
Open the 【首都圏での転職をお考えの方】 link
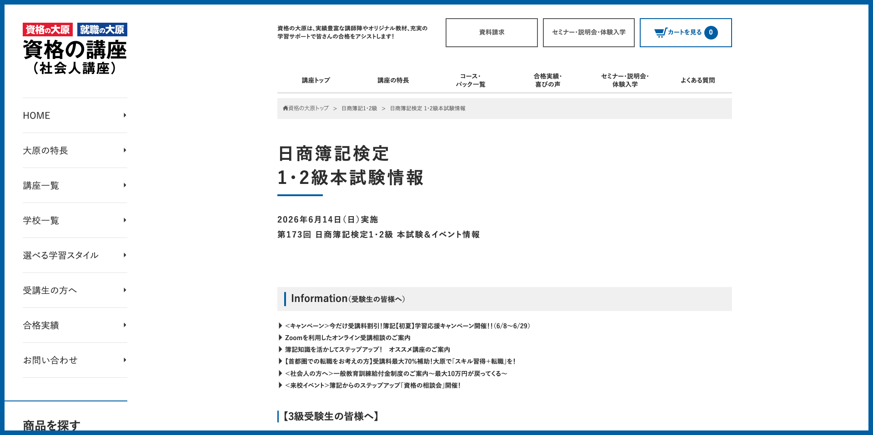click(x=400, y=361)
